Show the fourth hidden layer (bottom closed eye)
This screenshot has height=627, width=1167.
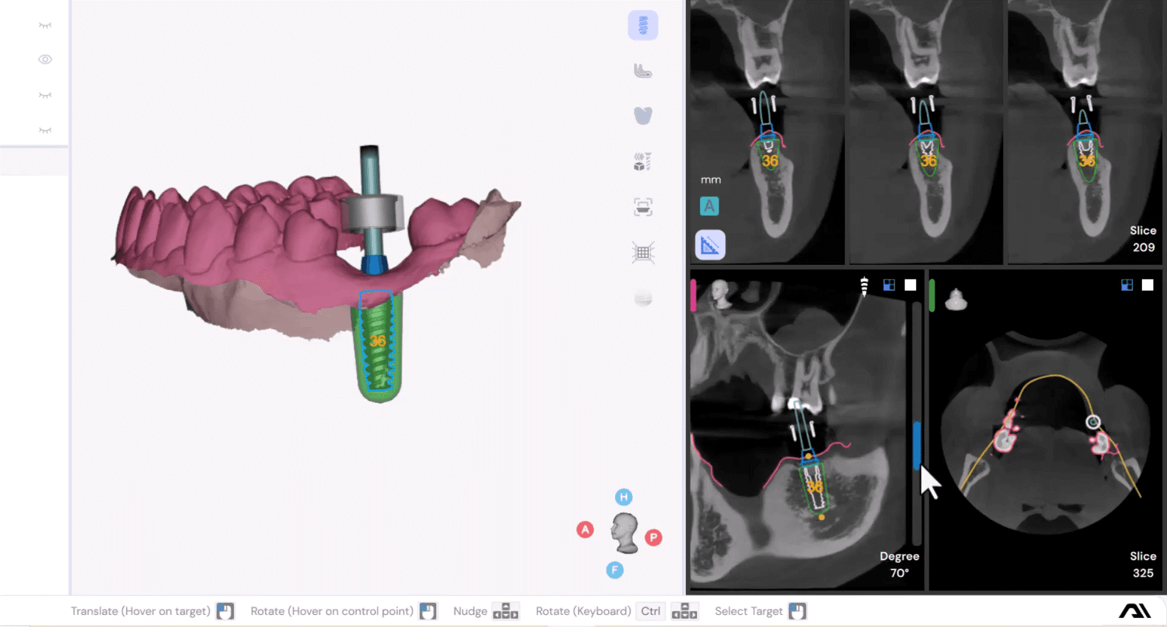tap(45, 130)
